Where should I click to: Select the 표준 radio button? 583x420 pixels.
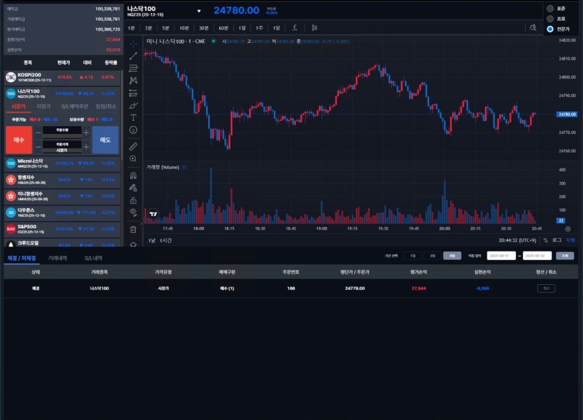point(550,8)
